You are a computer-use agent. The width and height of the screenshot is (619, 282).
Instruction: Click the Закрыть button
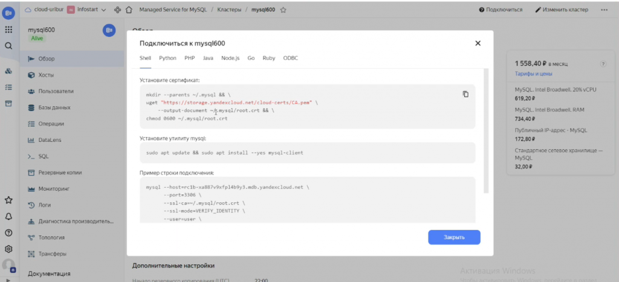point(455,237)
